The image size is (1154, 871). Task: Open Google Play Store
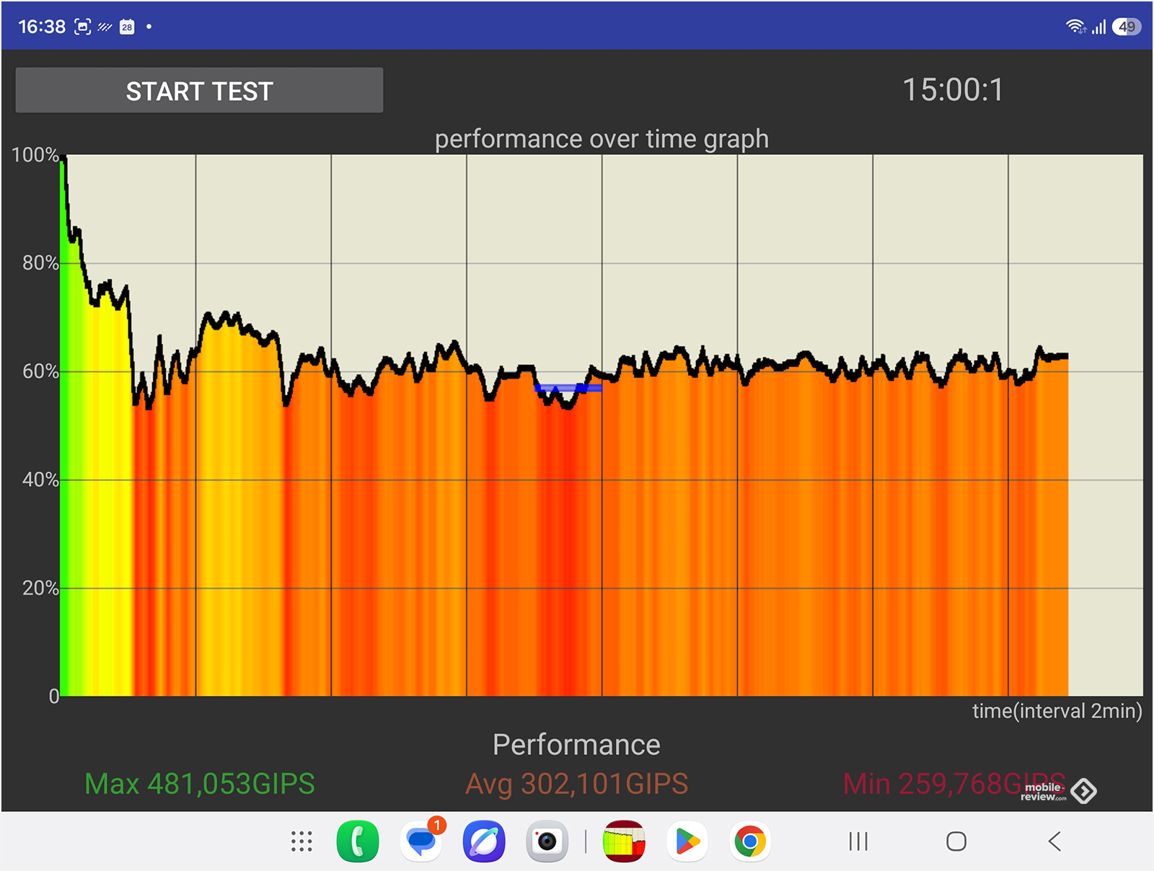click(687, 841)
